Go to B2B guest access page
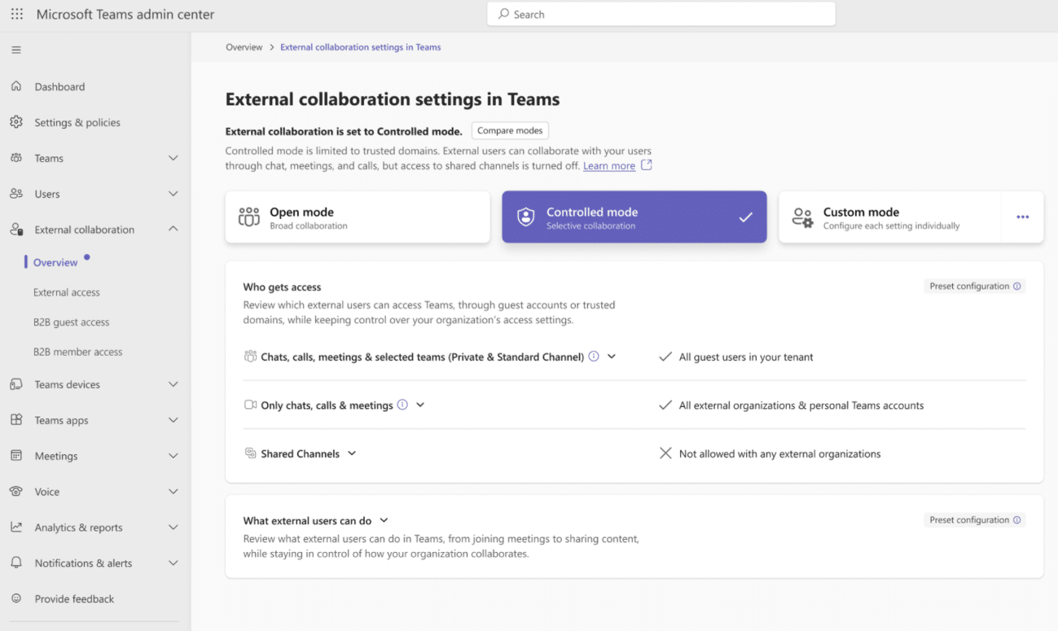Viewport: 1058px width, 631px height. click(x=71, y=322)
